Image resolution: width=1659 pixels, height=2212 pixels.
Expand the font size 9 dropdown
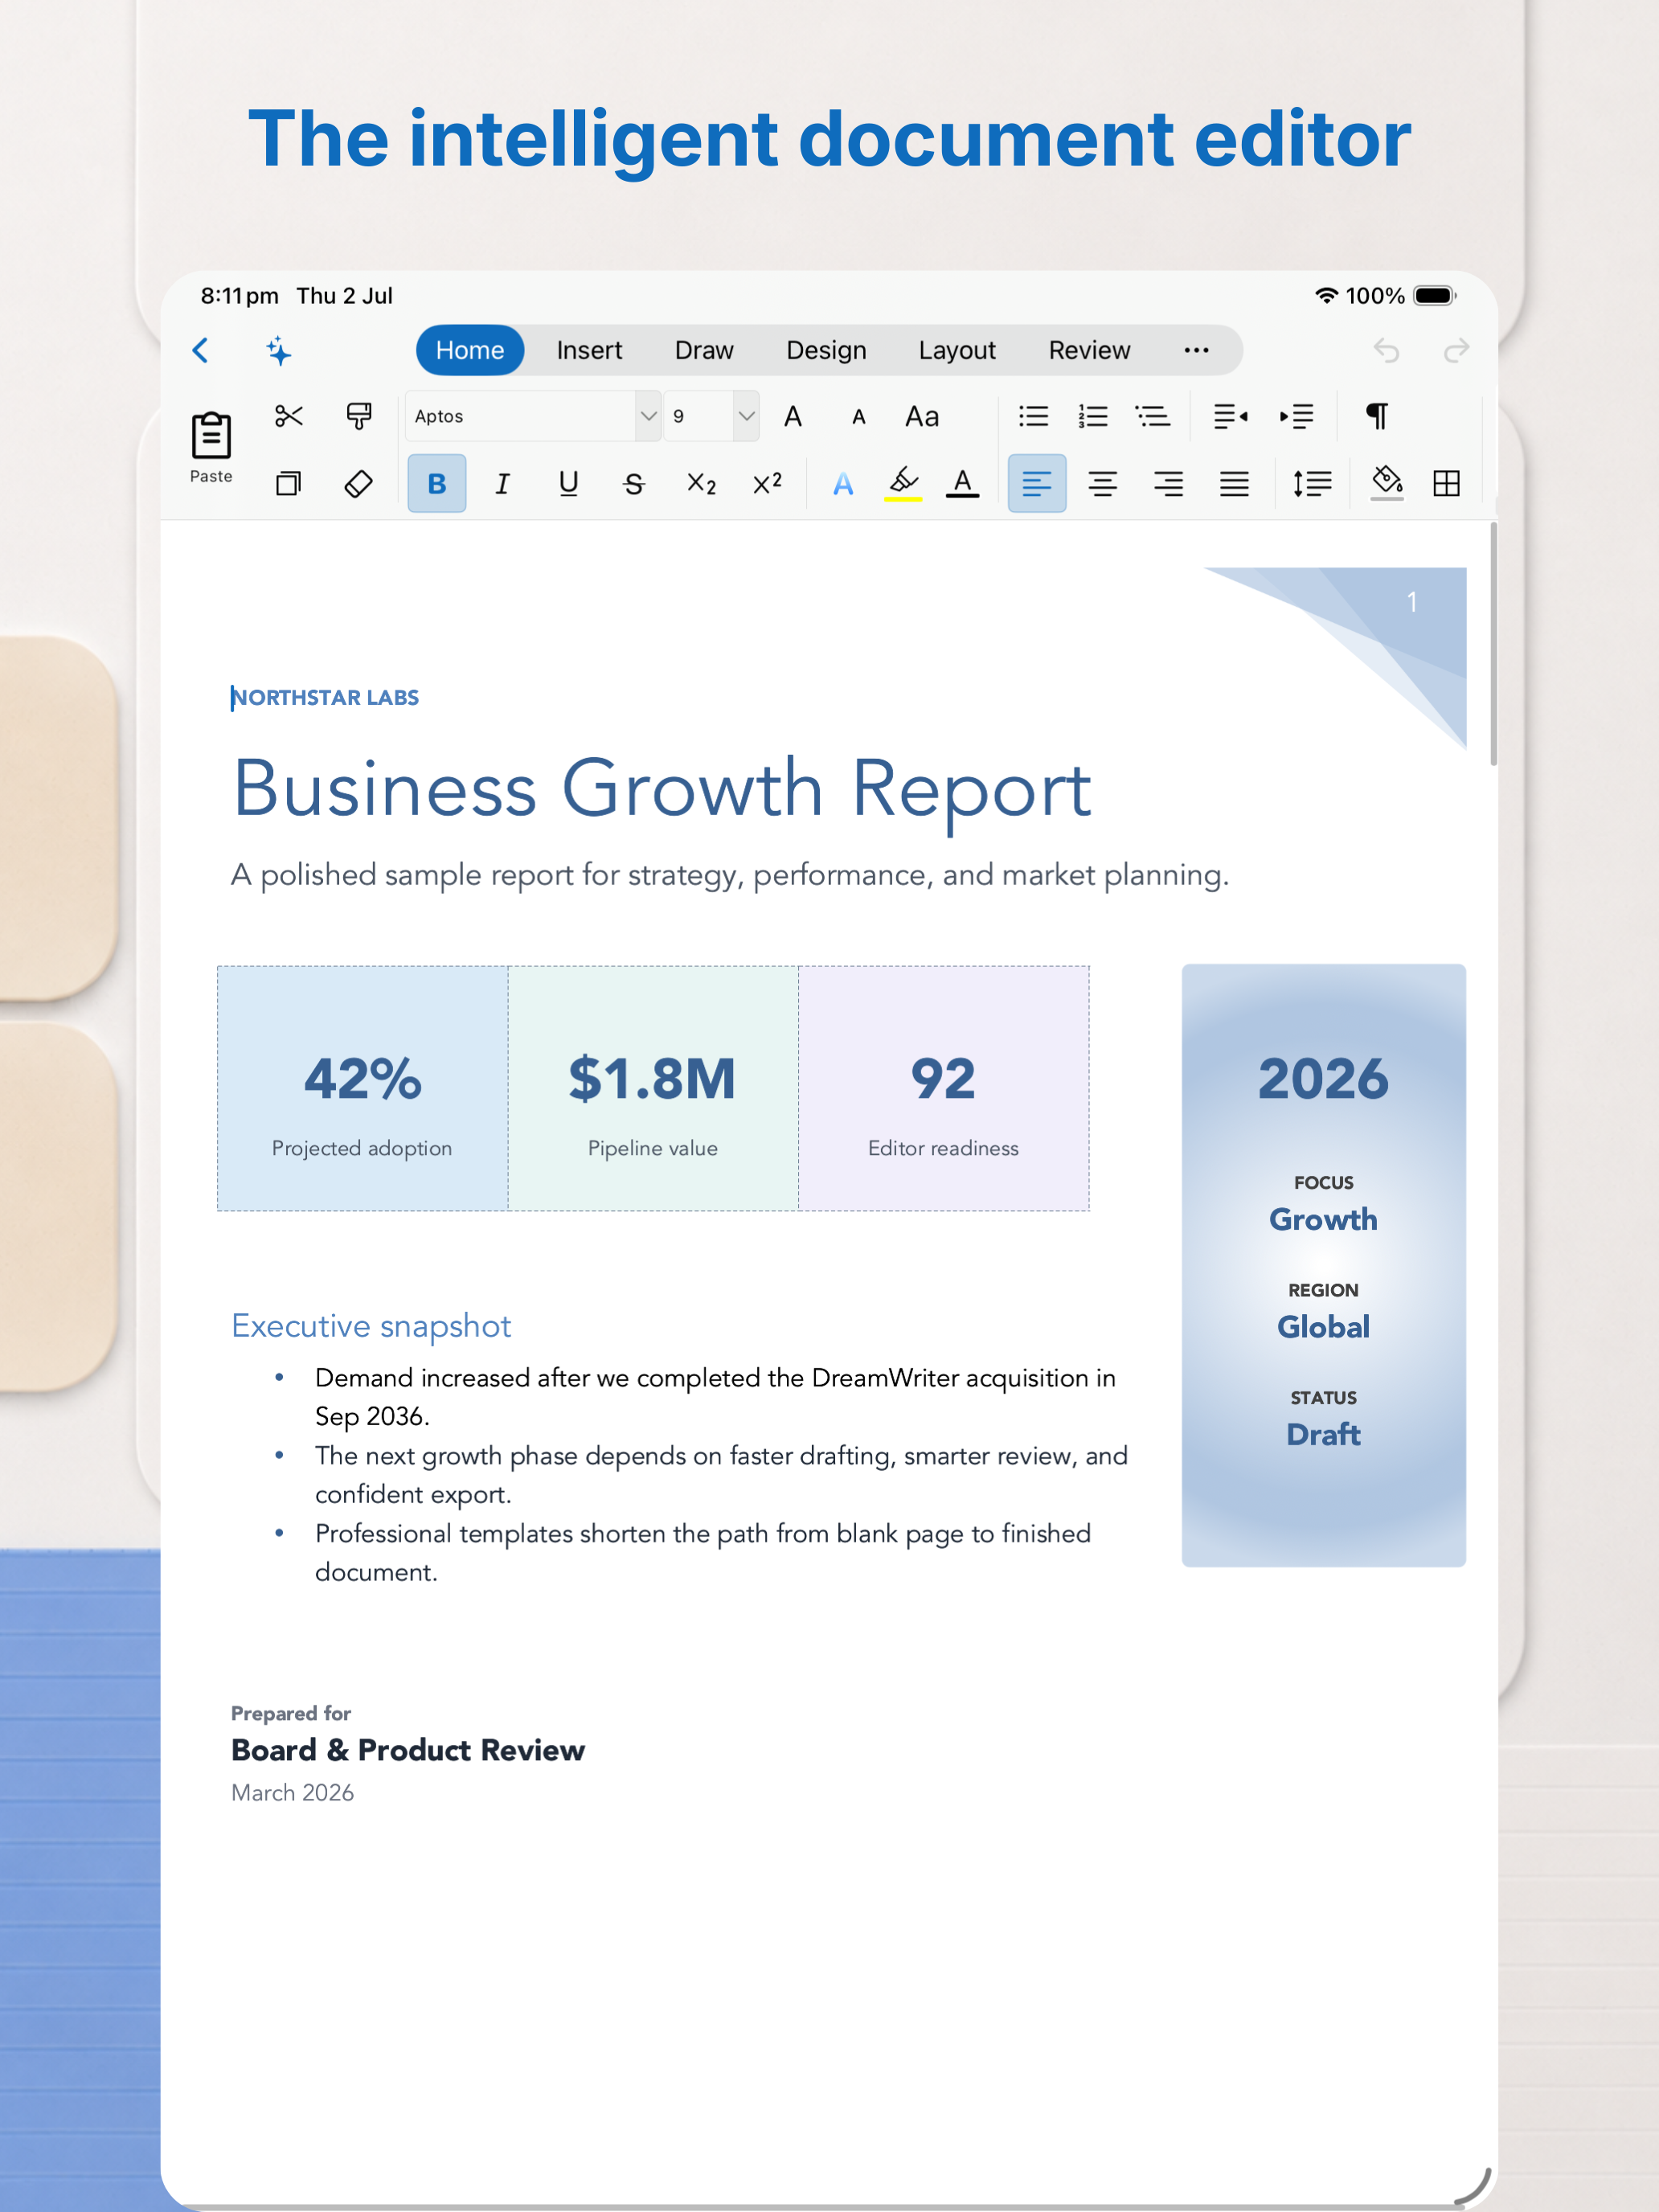click(x=746, y=416)
